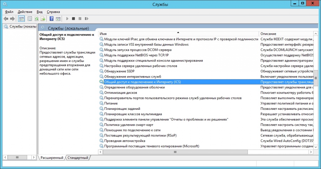Click the gear icon of Общий доступ к подключению row
Image resolution: width=321 pixels, height=169 pixels.
101,82
